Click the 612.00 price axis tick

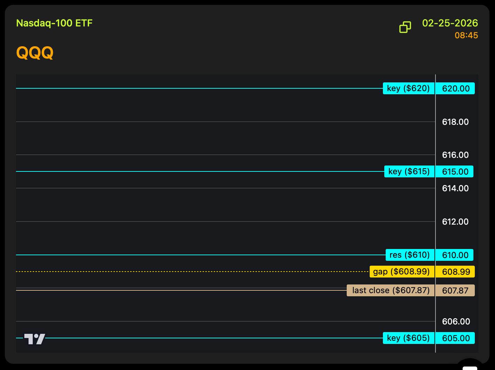(455, 222)
